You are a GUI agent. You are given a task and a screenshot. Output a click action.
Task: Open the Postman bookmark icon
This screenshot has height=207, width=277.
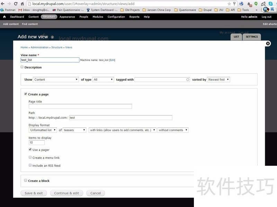(x=3, y=10)
